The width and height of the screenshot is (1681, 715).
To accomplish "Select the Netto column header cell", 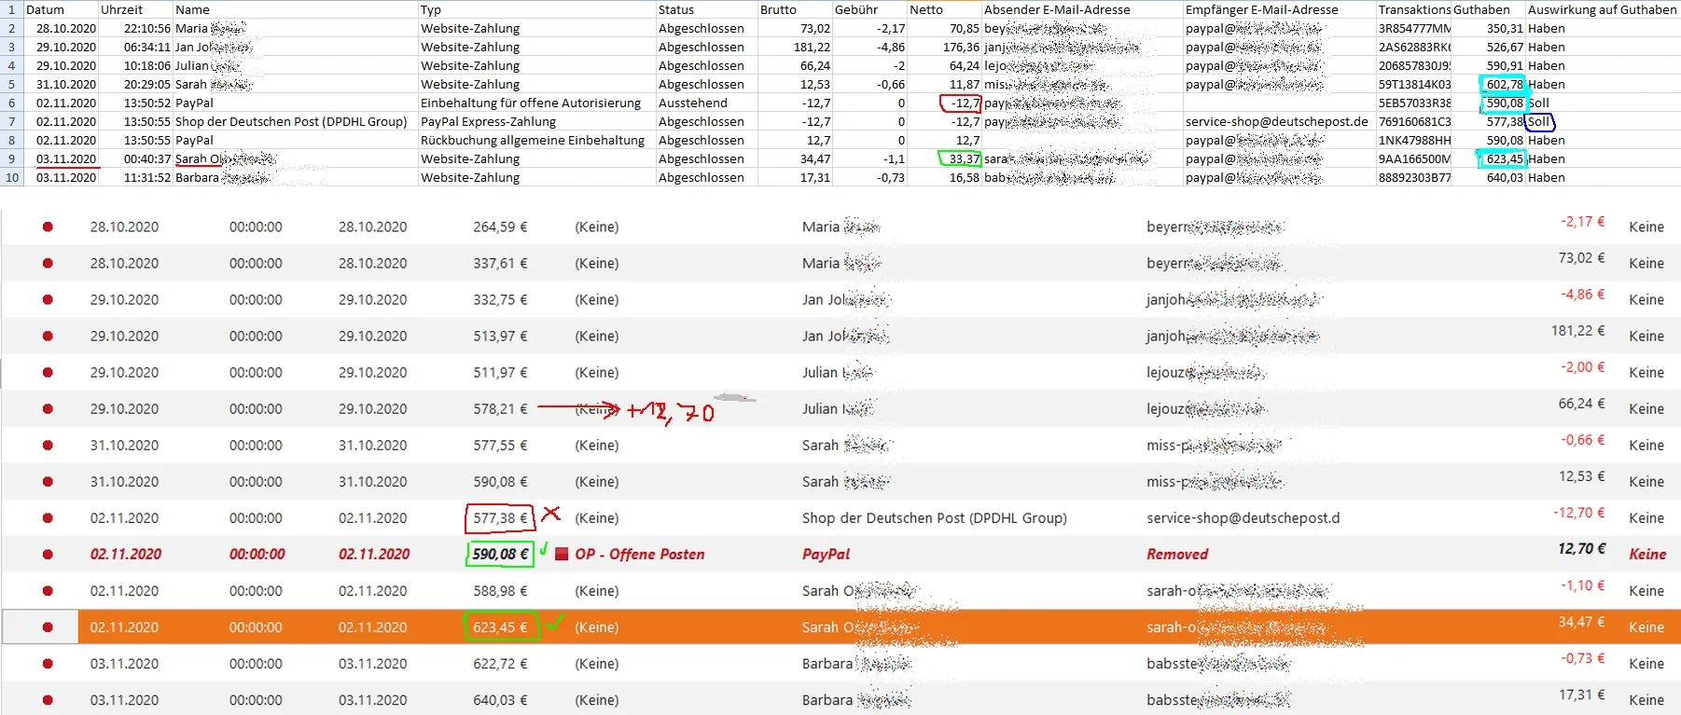I will 943,9.
